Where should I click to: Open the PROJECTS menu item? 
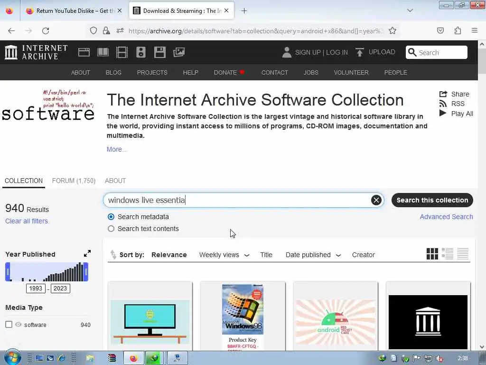[152, 72]
